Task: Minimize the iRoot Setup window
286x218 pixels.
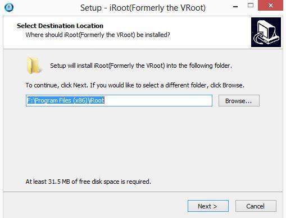Action: click(235, 7)
